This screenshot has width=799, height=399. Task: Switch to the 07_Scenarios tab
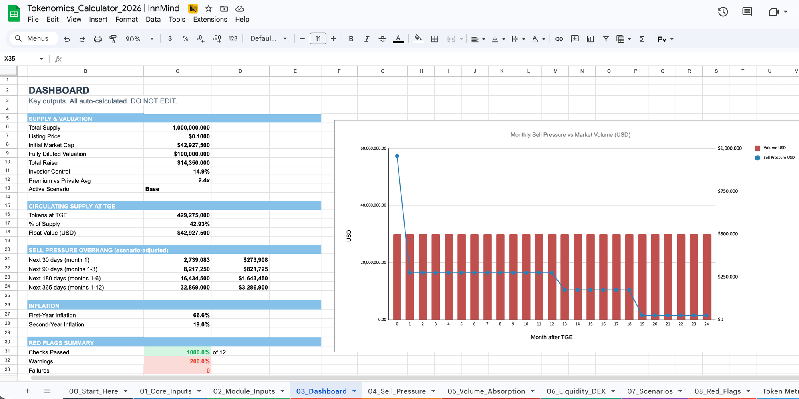pos(650,391)
